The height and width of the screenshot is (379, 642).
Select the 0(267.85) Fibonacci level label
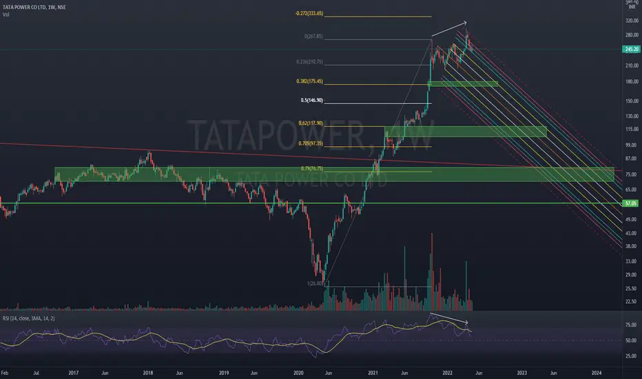pos(313,37)
